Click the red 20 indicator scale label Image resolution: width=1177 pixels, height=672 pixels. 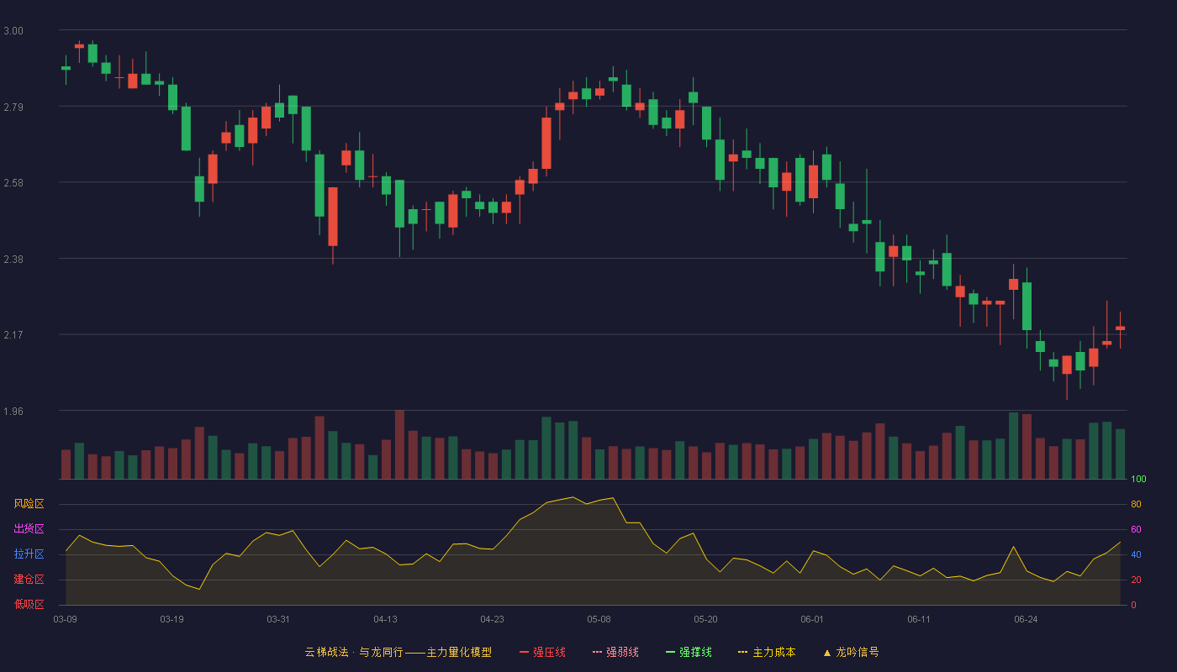[x=1136, y=580]
